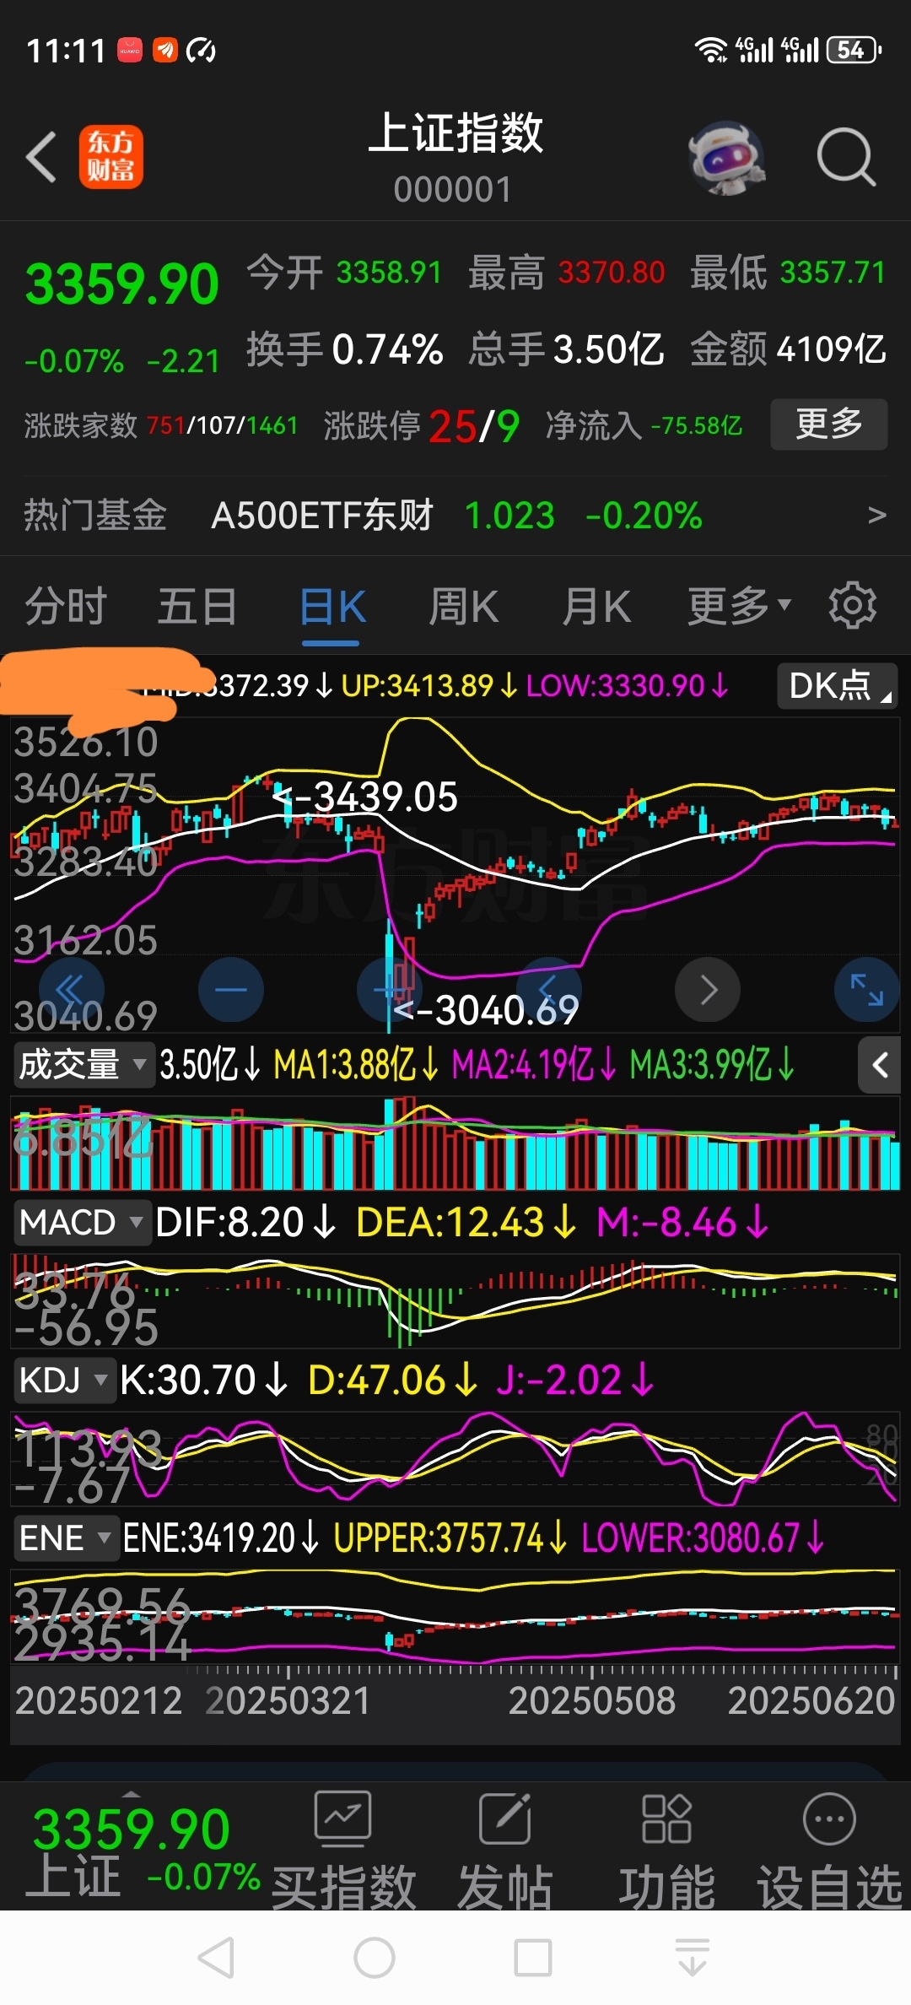The height and width of the screenshot is (2005, 911).
Task: Switch to 分时 tab
Action: (x=66, y=606)
